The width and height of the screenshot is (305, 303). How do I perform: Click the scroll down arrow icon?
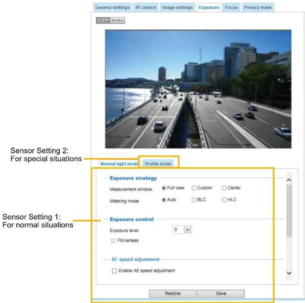(289, 273)
